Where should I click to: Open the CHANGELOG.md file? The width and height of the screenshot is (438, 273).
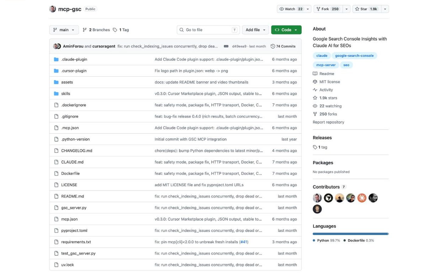77,151
